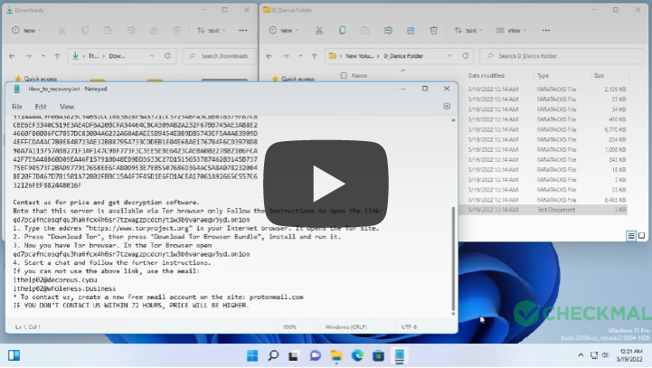Expand address history dropdown in Downloads window
This screenshot has height=368, width=652.
pyautogui.click(x=152, y=56)
